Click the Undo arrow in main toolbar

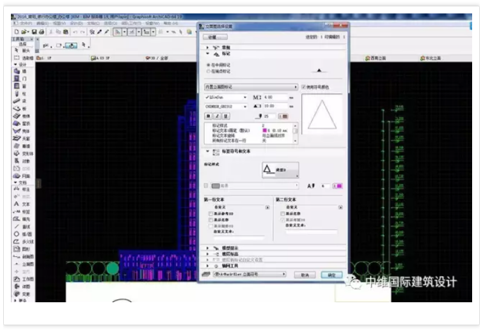[75, 32]
